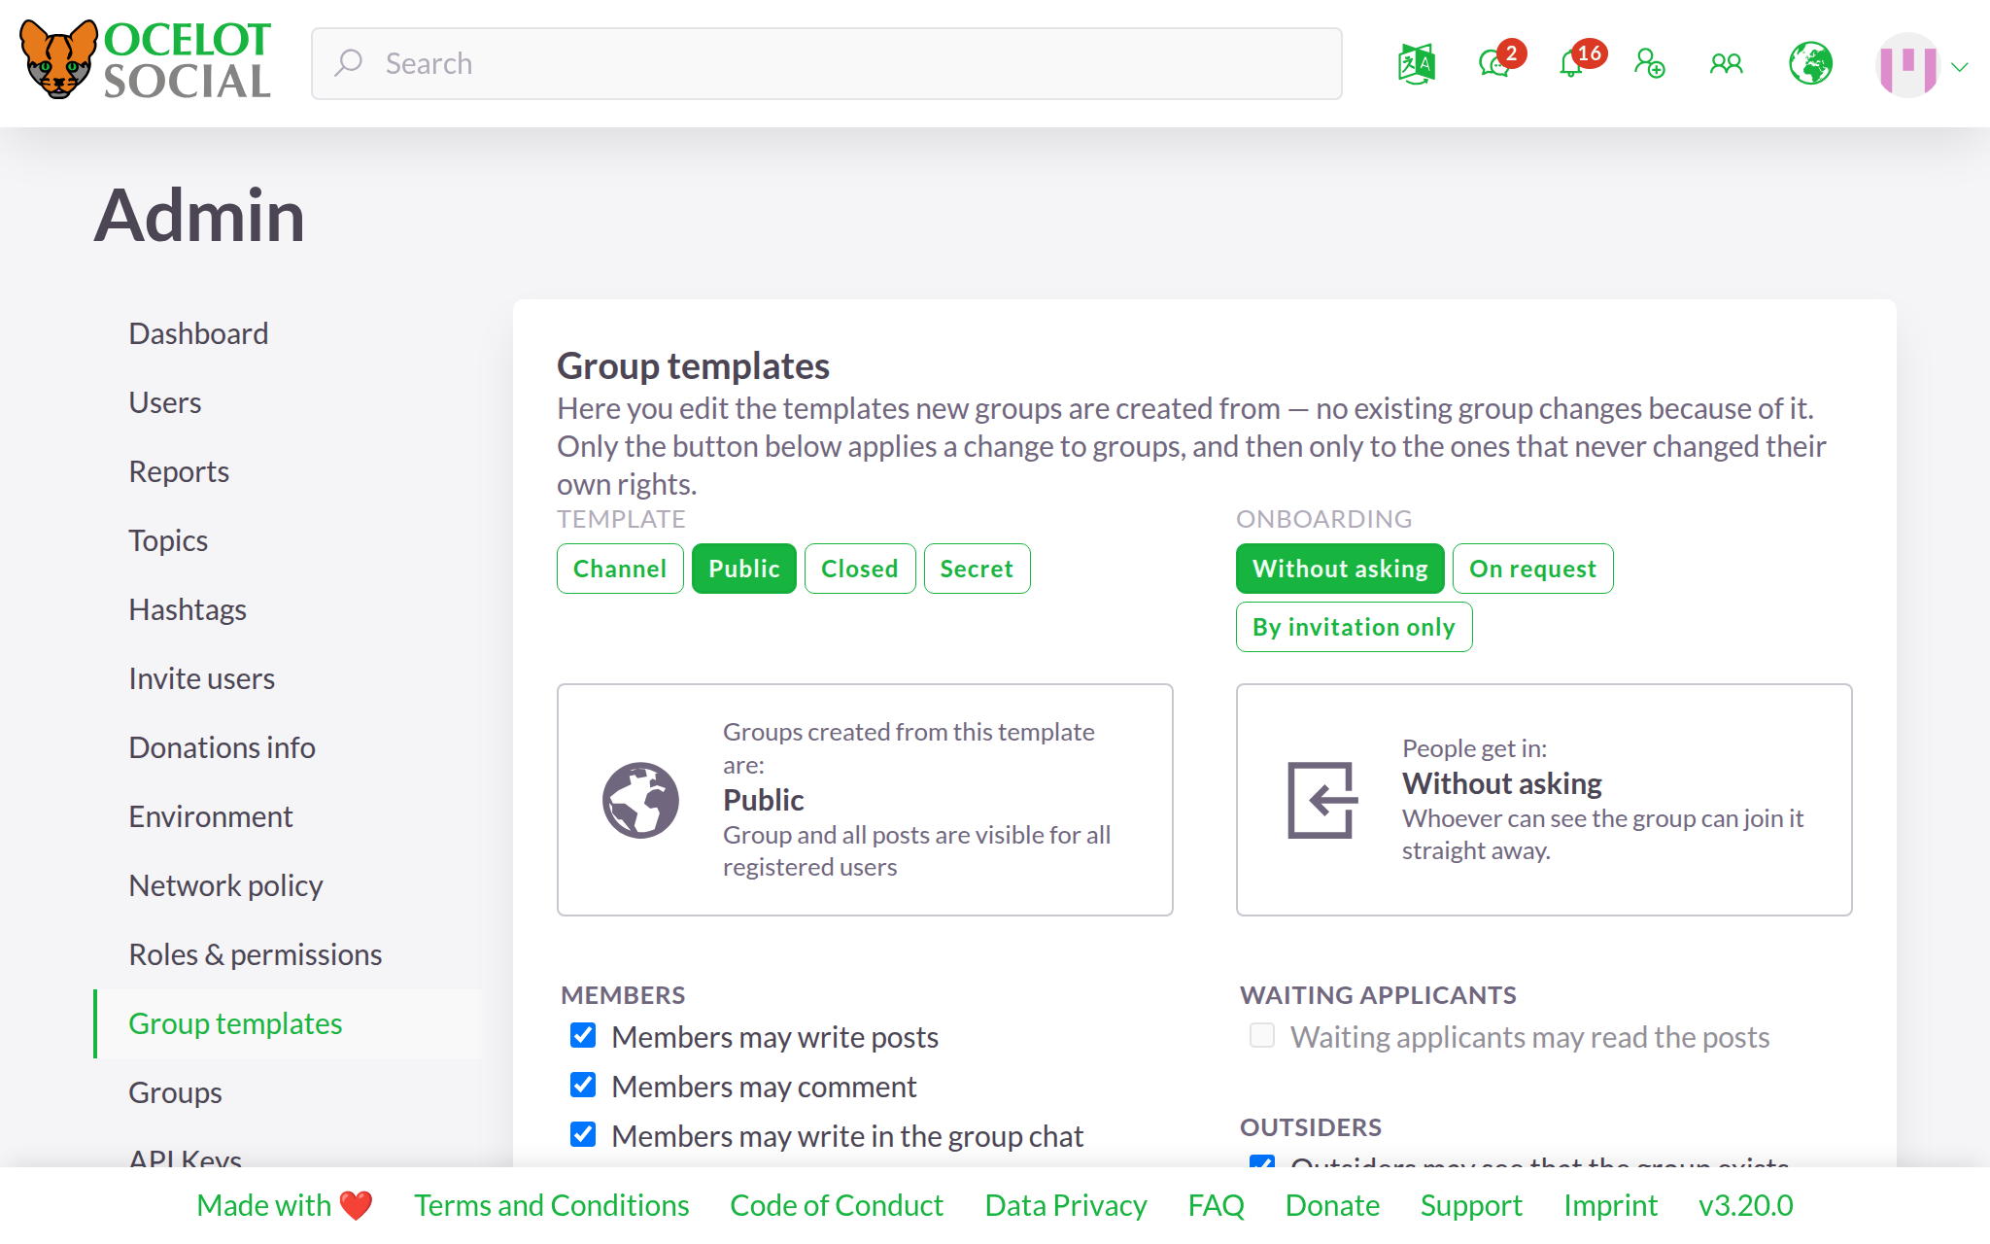Open Dashboard in admin menu

pos(288,334)
